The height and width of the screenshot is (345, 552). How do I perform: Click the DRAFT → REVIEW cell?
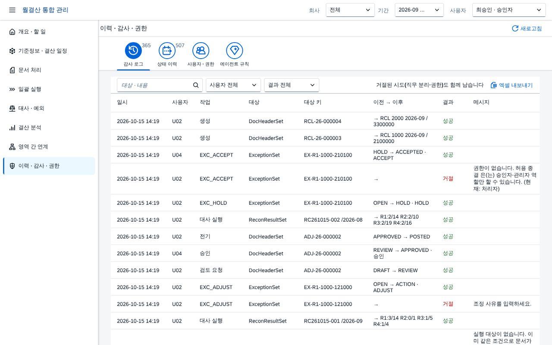pos(395,270)
